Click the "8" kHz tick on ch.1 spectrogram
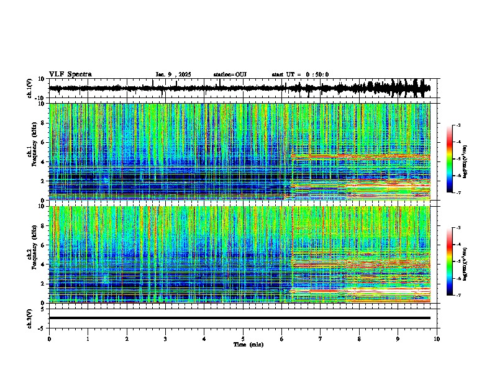 pyautogui.click(x=43, y=123)
